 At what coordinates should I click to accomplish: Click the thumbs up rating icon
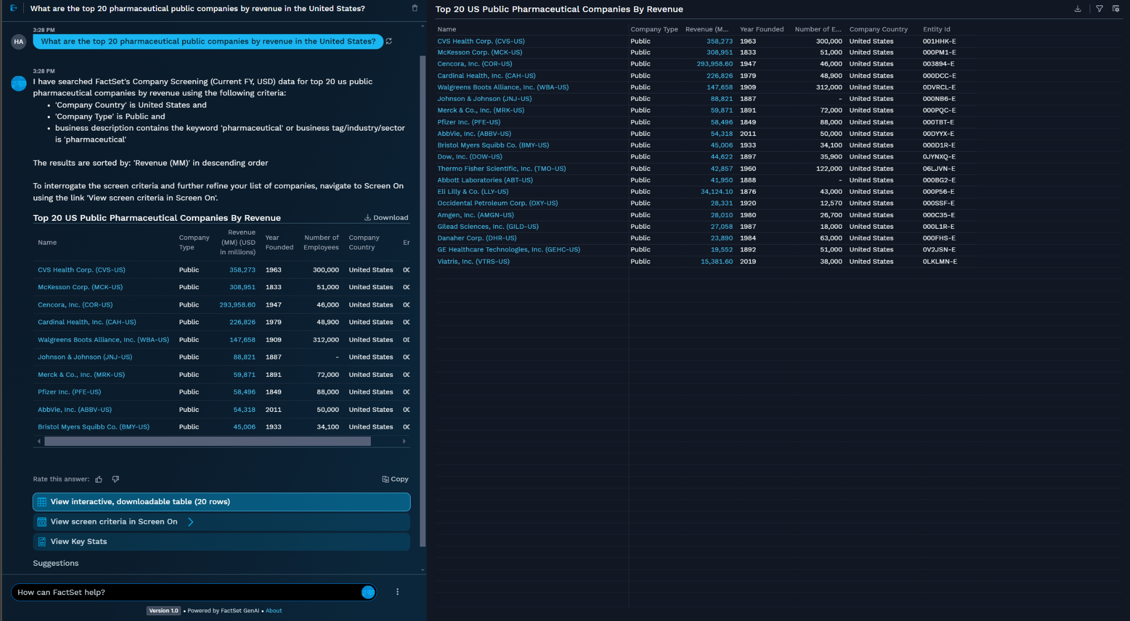click(x=99, y=479)
